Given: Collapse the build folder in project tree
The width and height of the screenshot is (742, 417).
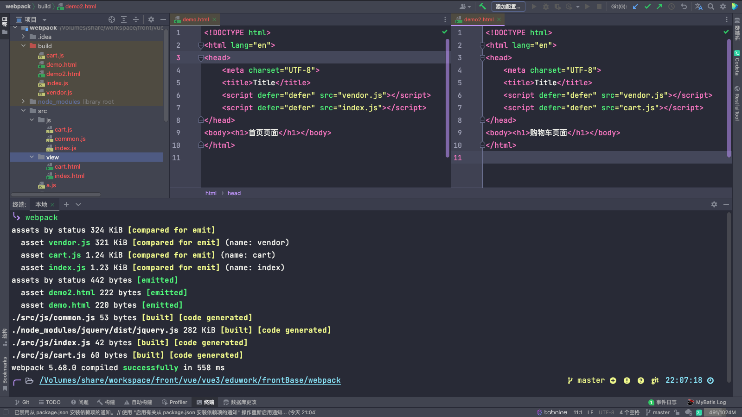Looking at the screenshot, I should pos(24,46).
